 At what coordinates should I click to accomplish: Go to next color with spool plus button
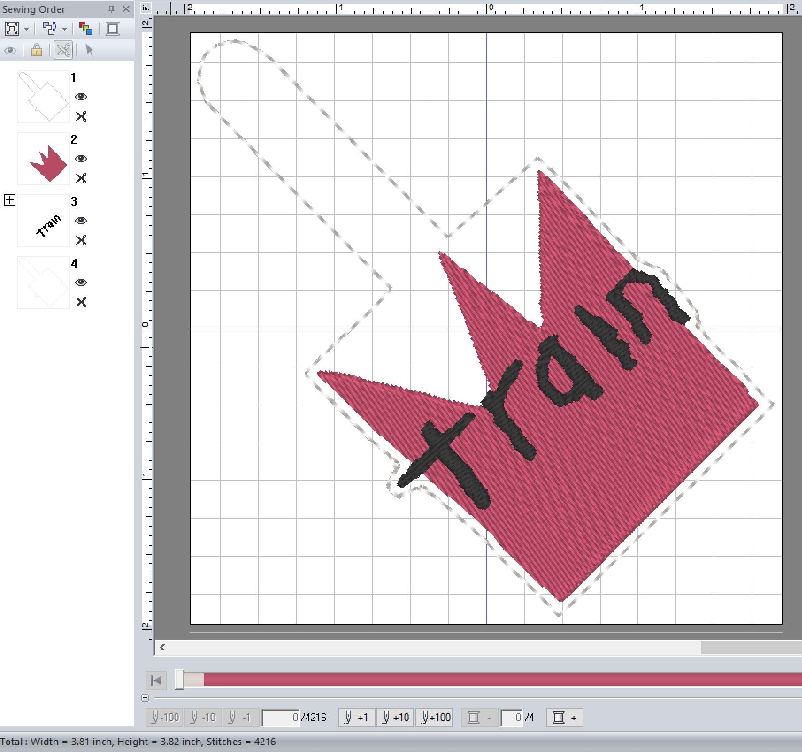tap(565, 718)
